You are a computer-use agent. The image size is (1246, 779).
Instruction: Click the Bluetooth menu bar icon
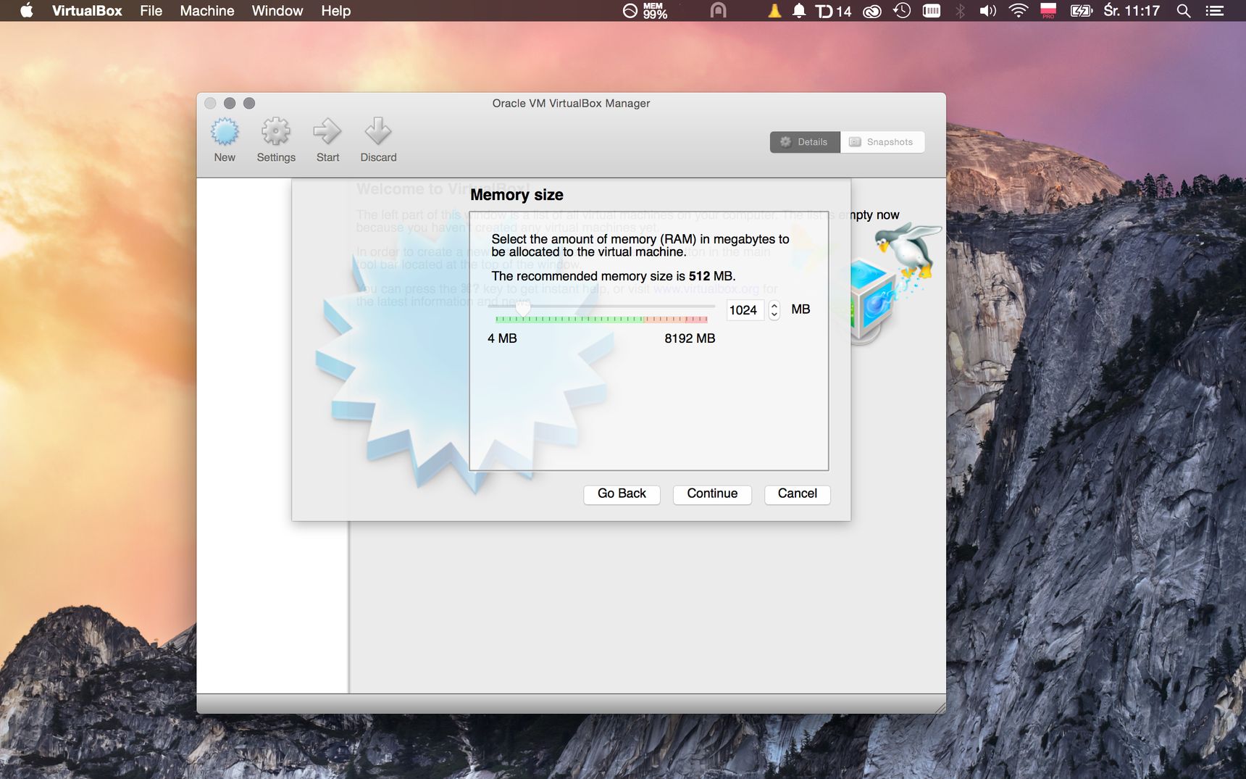[961, 11]
